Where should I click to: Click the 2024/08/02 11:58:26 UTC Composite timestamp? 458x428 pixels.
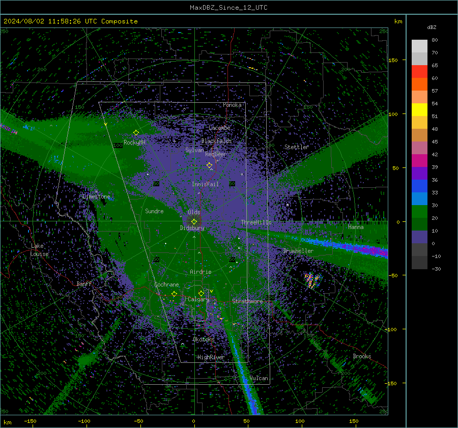71,21
